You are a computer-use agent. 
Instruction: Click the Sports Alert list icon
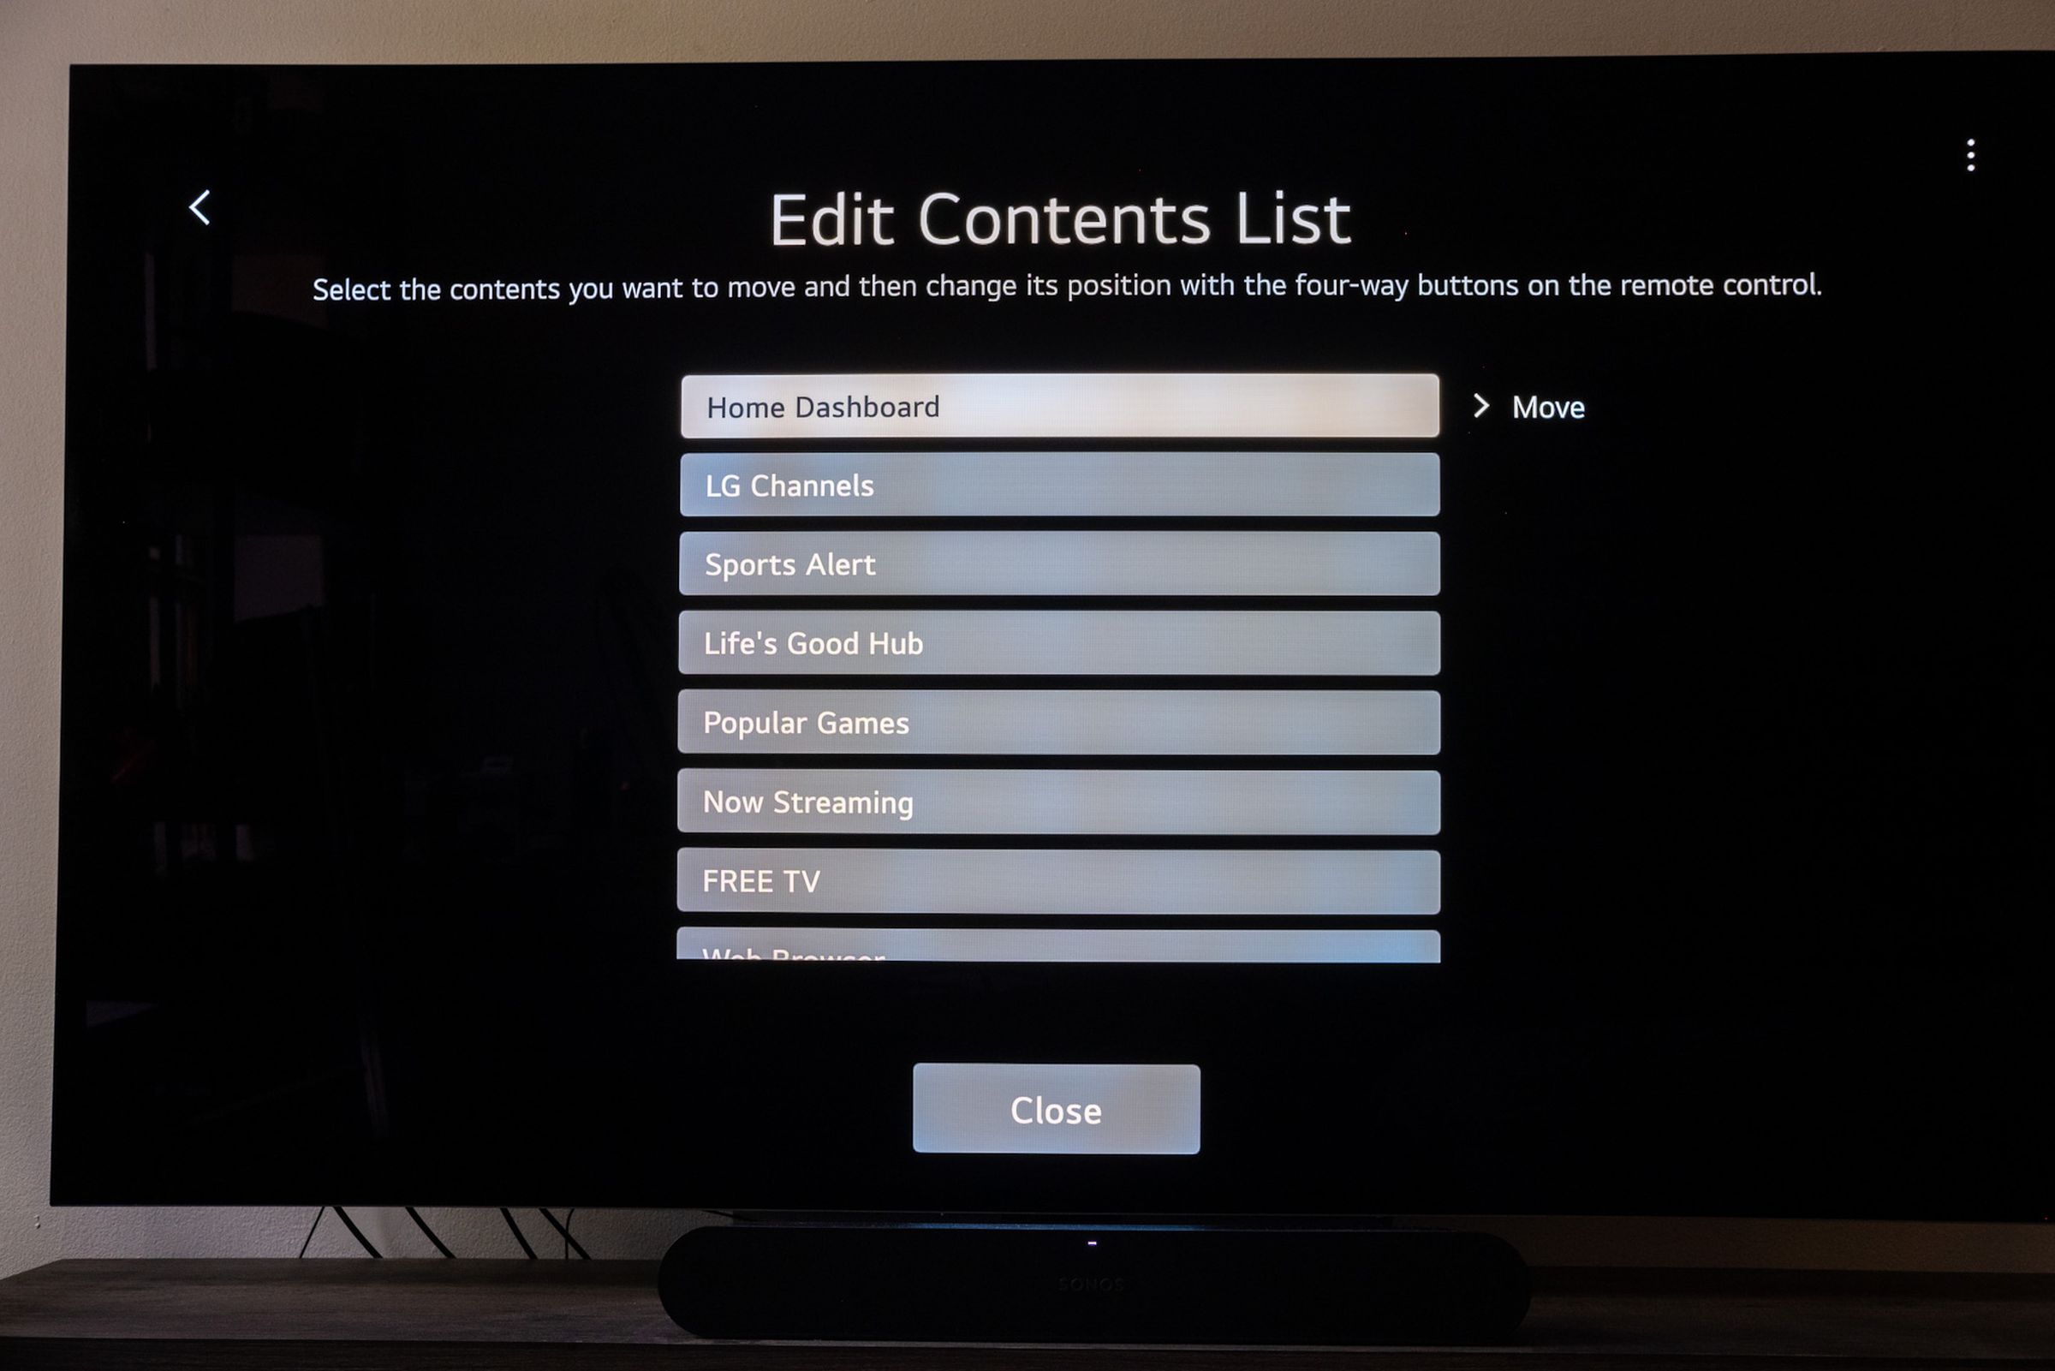[x=1060, y=563]
